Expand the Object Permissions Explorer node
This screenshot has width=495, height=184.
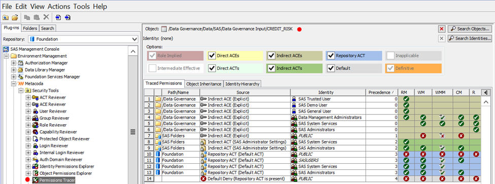(x=28, y=173)
